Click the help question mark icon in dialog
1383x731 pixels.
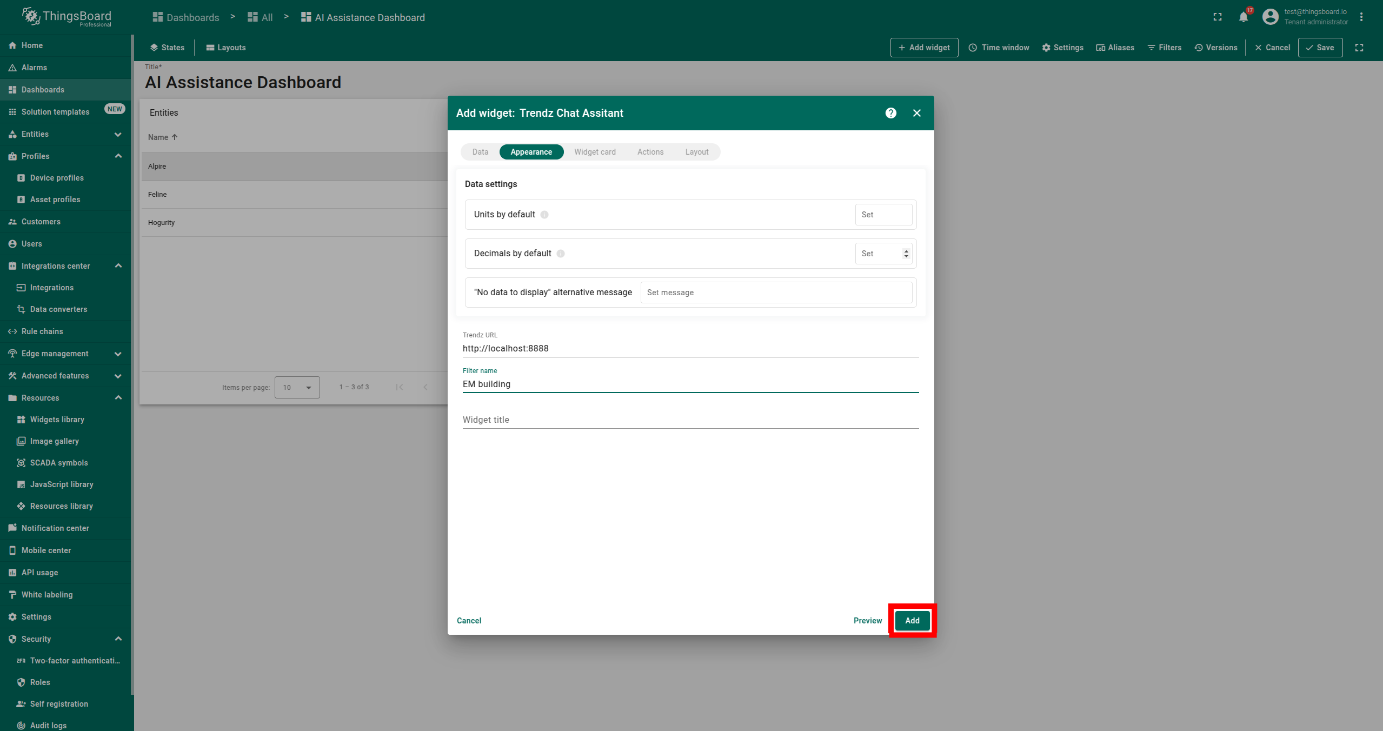click(891, 113)
